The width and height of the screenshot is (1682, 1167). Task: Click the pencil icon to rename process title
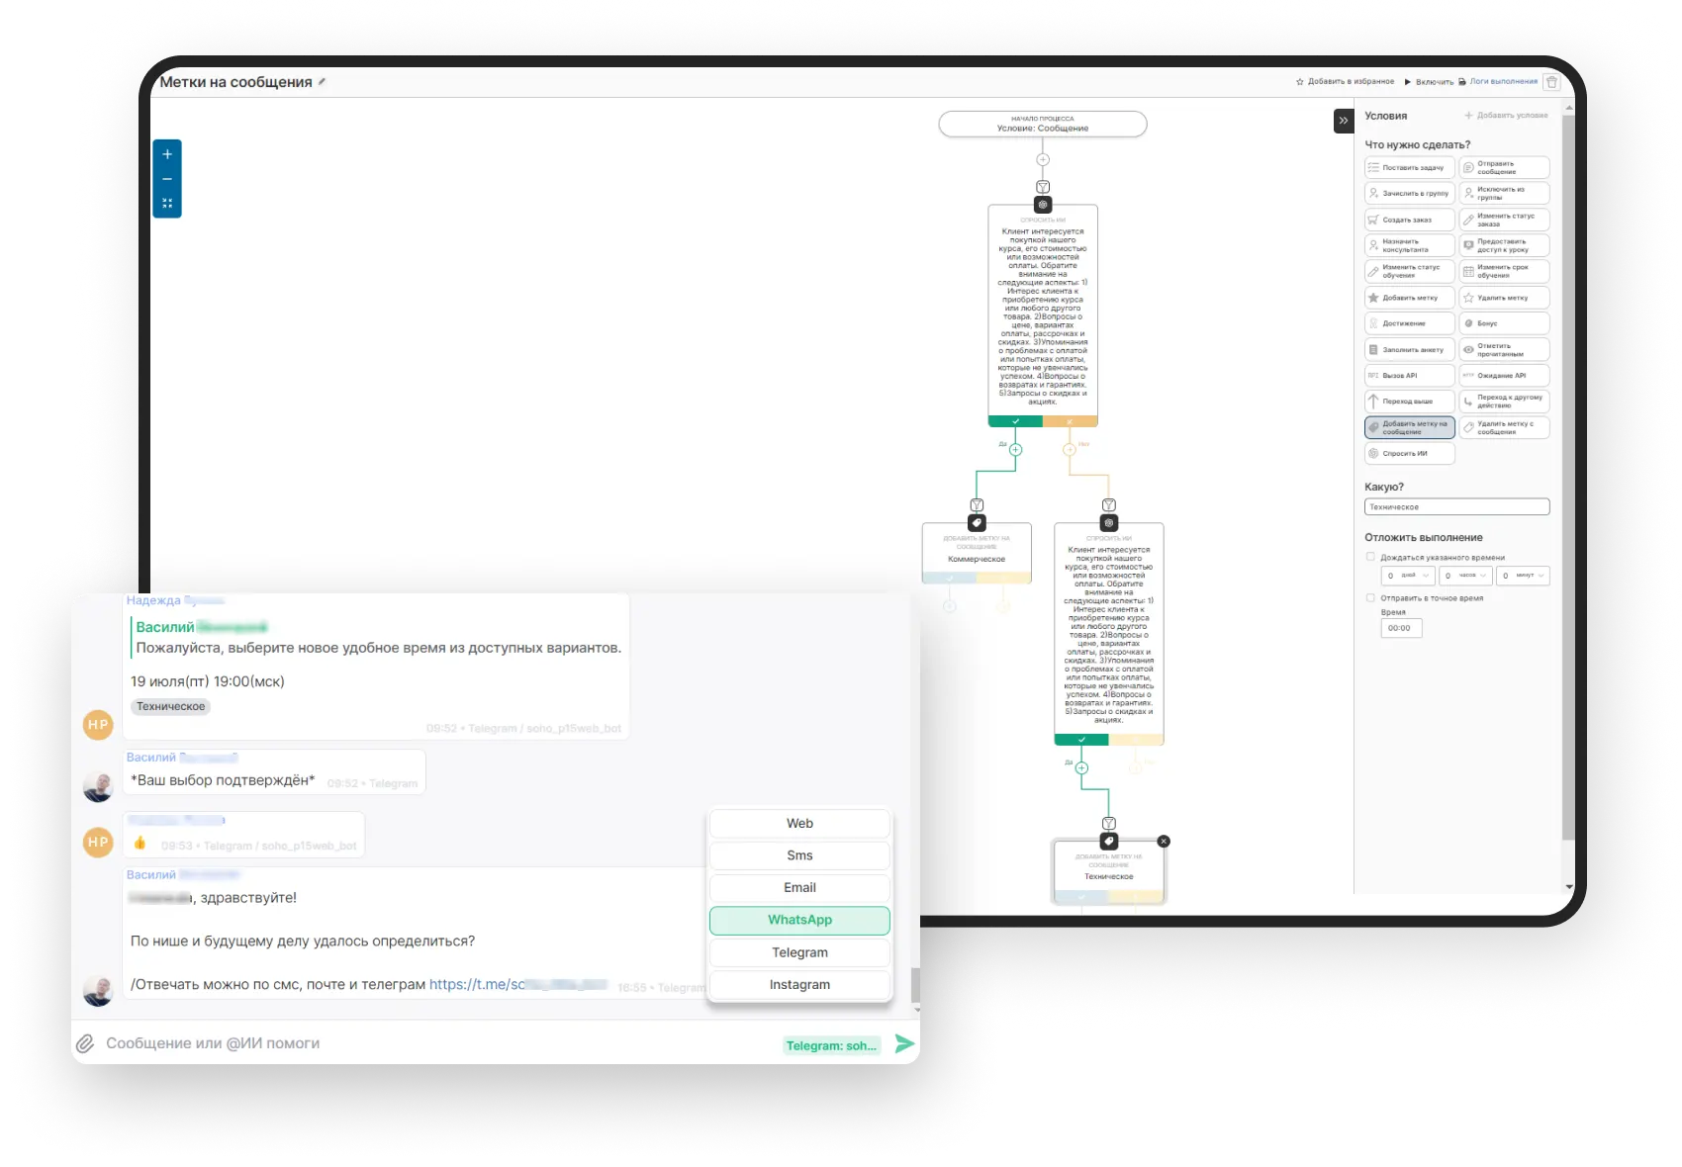[x=322, y=82]
